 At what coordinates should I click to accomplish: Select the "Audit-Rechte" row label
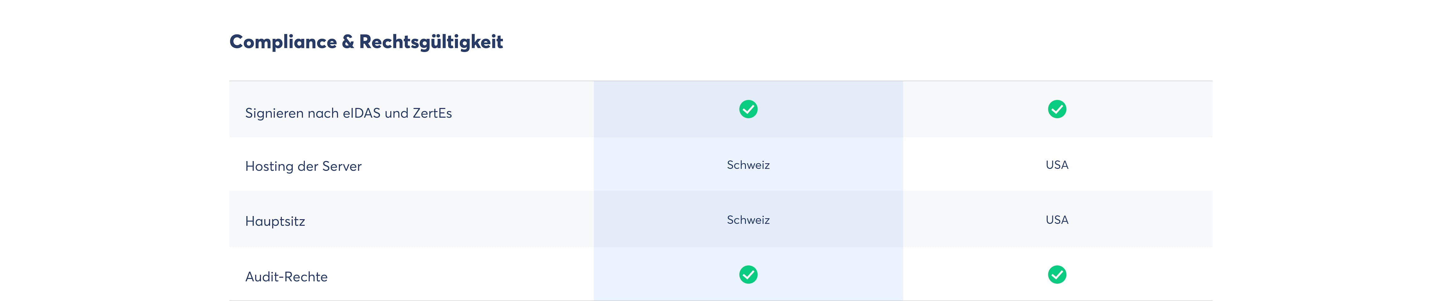pyautogui.click(x=286, y=276)
